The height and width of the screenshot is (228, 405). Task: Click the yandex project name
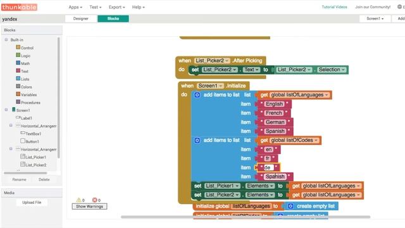[10, 19]
